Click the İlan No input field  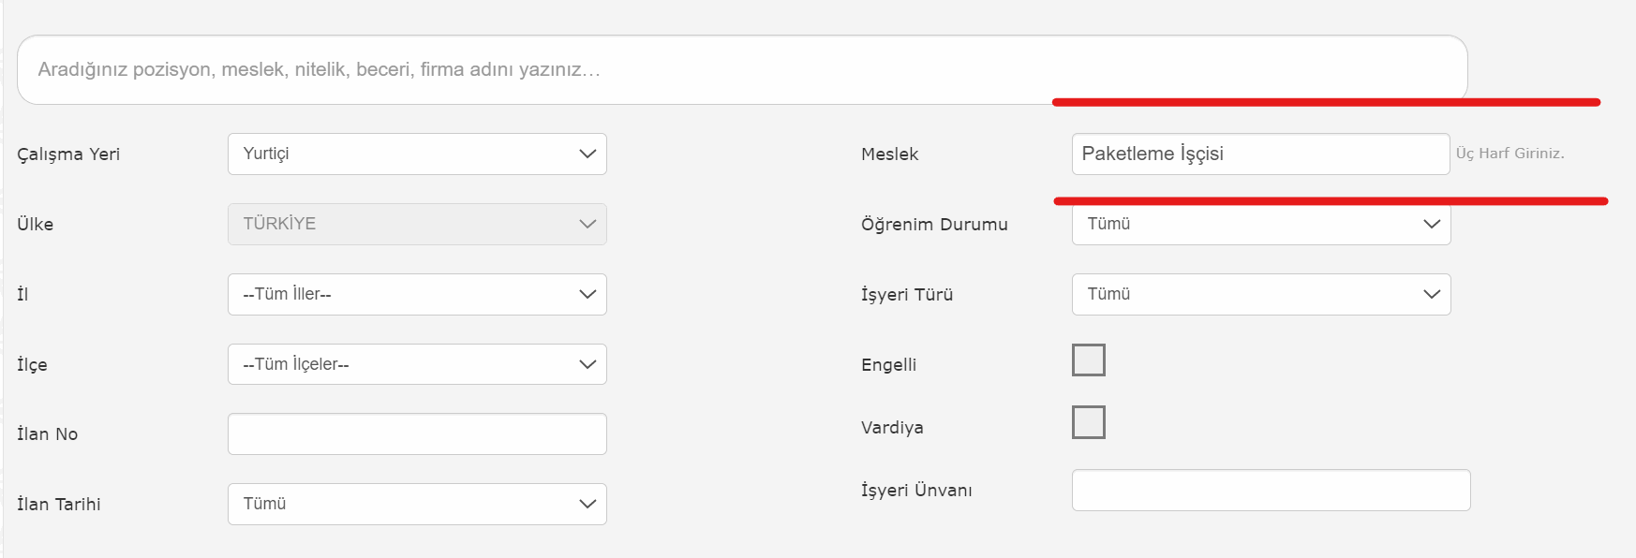[x=417, y=433]
